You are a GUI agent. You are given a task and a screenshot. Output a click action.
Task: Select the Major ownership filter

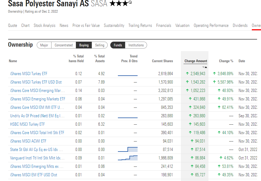coord(44,45)
